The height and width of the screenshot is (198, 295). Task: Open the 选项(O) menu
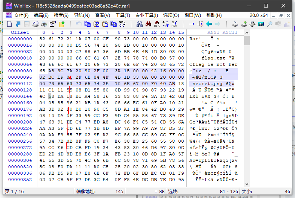pos(171,15)
